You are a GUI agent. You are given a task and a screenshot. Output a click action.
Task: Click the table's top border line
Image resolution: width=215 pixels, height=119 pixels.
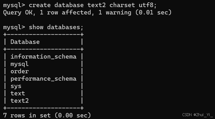click(43, 34)
